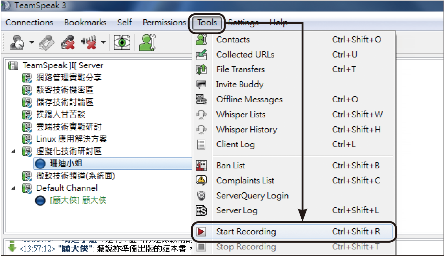The height and width of the screenshot is (257, 445).
Task: Open File Transfers from the Tools menu
Action: click(x=294, y=69)
